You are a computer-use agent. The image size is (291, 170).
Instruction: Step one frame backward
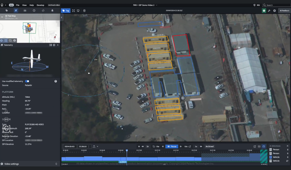tap(163, 147)
